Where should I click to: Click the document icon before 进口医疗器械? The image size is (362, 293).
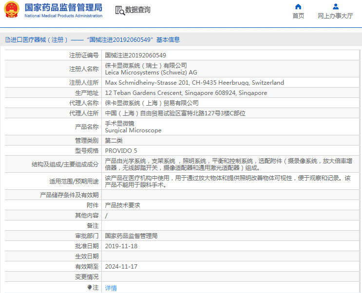(x=8, y=40)
